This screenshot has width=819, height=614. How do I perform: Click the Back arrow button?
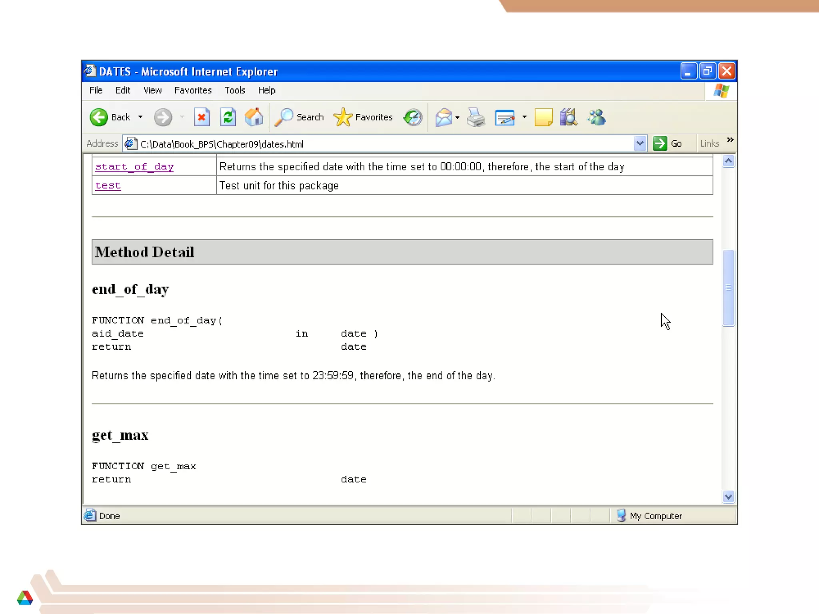[99, 117]
